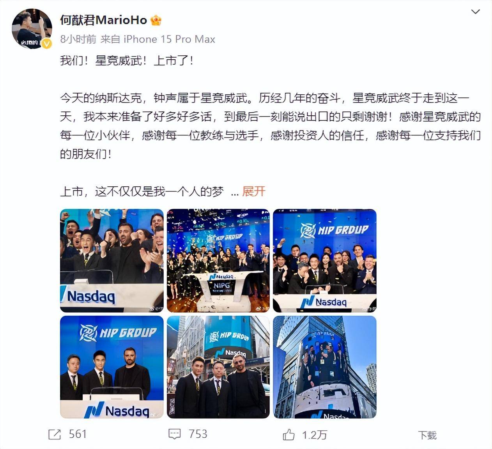Open the NIP Group group photo thumbnail
This screenshot has height=449, width=492.
click(325, 260)
